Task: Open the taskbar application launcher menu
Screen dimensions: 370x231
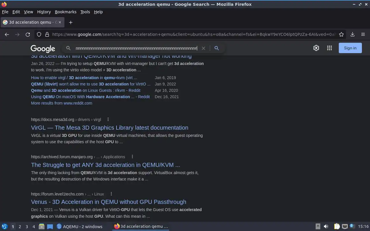Action: (5, 226)
